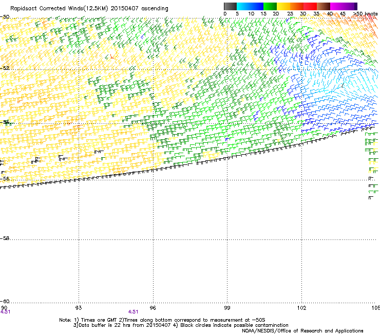Click the 'NOAA/NESDIS/Office of Research and Applications' credit
380x334 pixels.
[302, 331]
